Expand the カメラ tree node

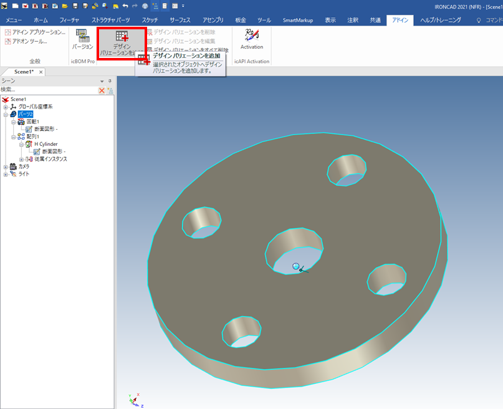click(6, 166)
